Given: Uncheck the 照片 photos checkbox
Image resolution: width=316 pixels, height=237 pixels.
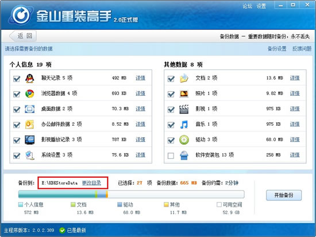Looking at the screenshot, I should pos(171,94).
